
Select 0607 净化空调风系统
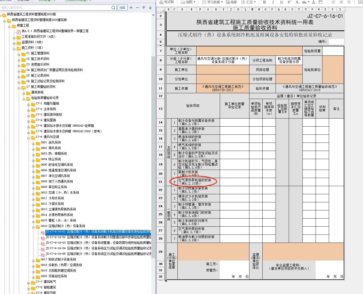point(55,176)
